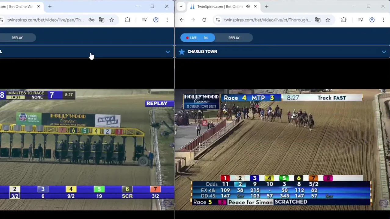Click the site info icon in left window address bar

coord(2,20)
